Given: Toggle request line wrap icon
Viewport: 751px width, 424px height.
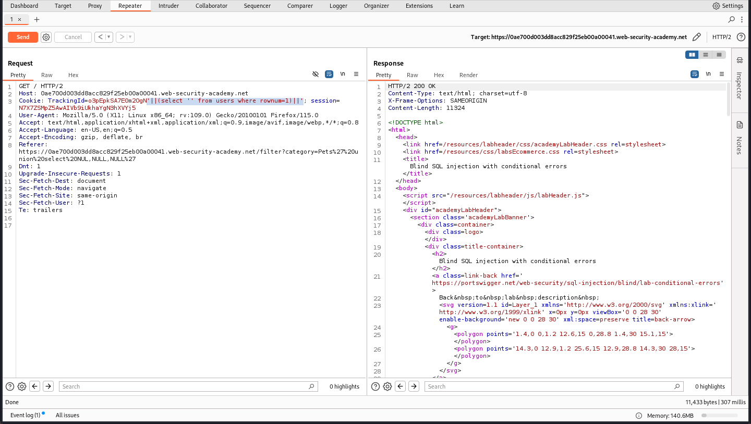Looking at the screenshot, I should pyautogui.click(x=329, y=74).
